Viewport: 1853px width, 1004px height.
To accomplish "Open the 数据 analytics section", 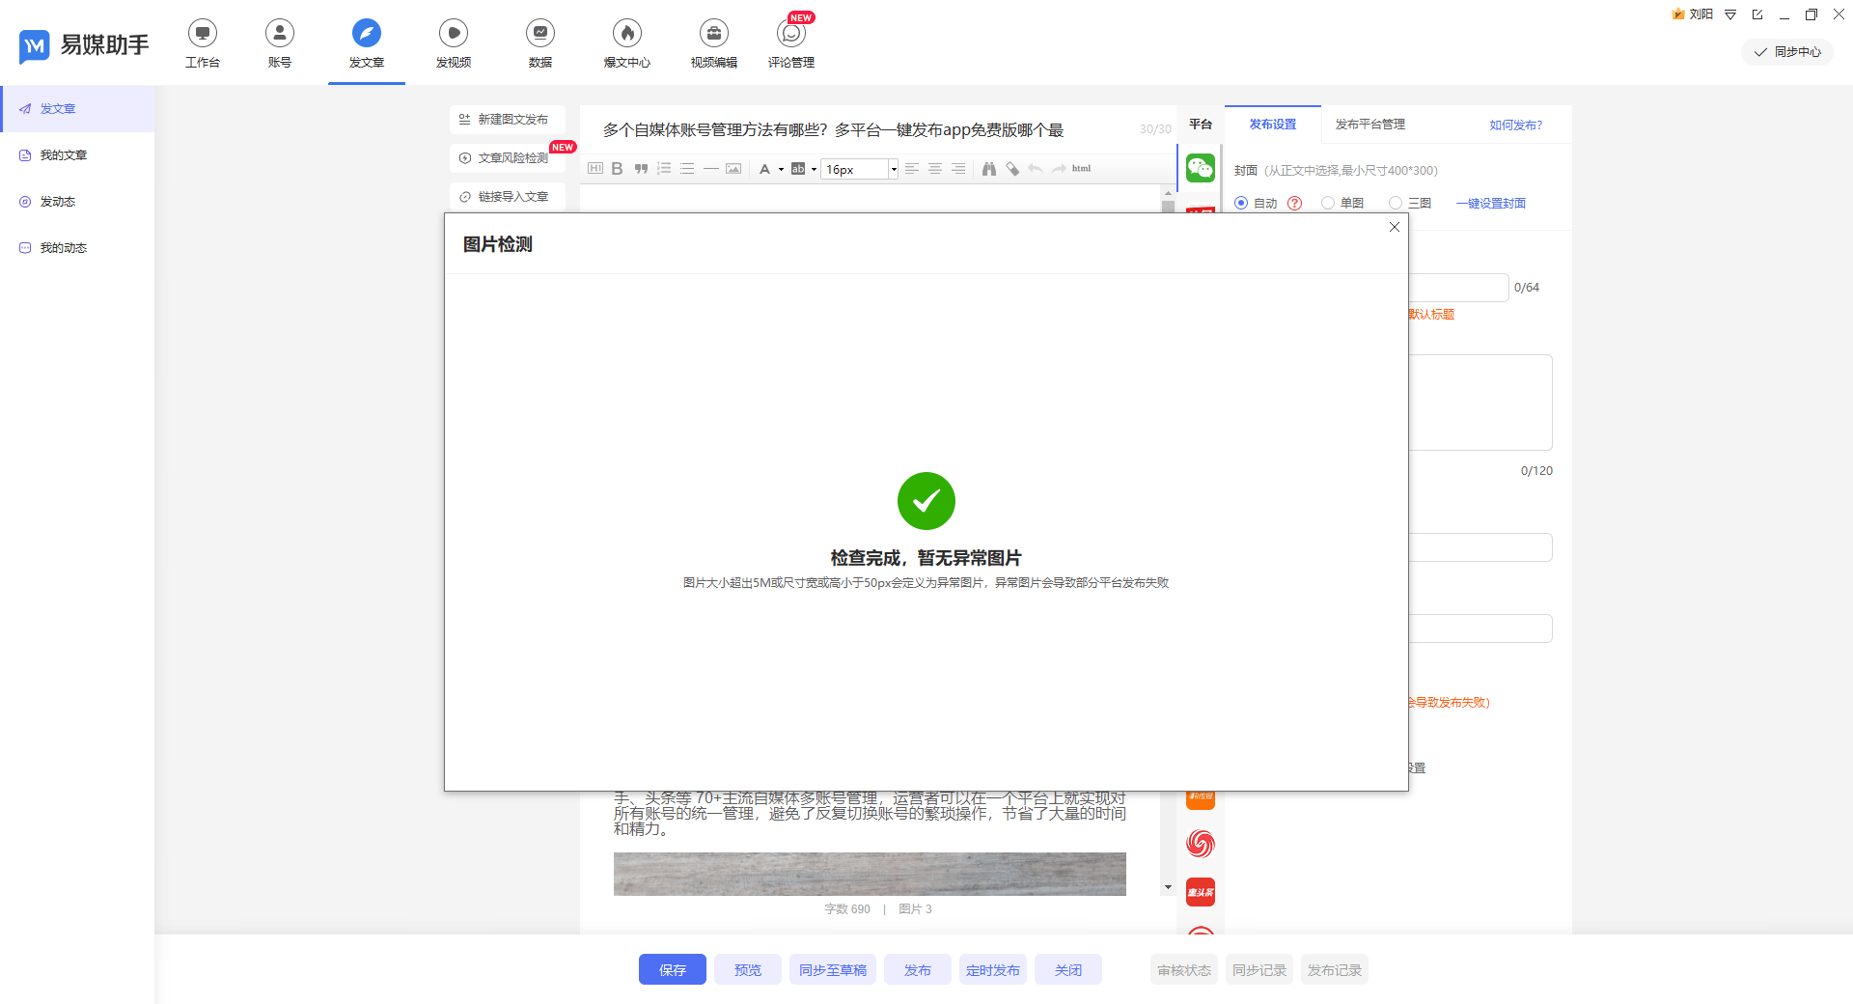I will (x=540, y=42).
